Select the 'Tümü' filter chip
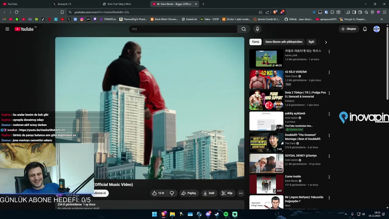 (255, 42)
